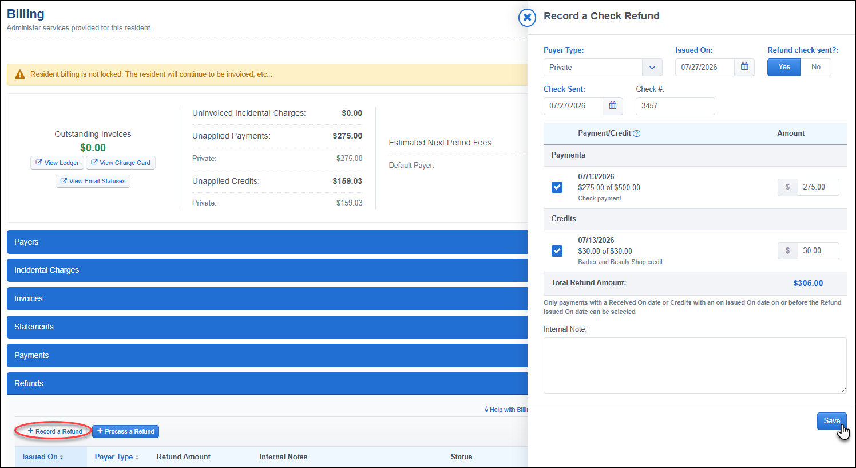Open the Issued On calendar picker
This screenshot has width=856, height=468.
(744, 67)
